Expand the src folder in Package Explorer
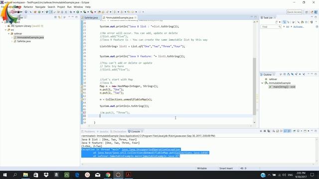Image resolution: width=319 pixels, height=179 pixels. tap(5, 30)
